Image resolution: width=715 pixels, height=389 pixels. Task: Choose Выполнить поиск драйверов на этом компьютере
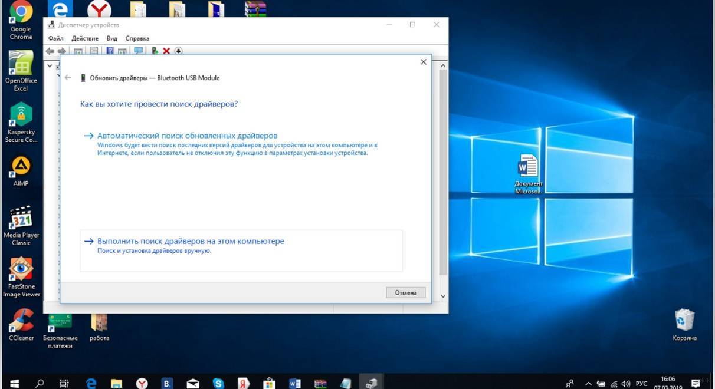[x=191, y=241]
